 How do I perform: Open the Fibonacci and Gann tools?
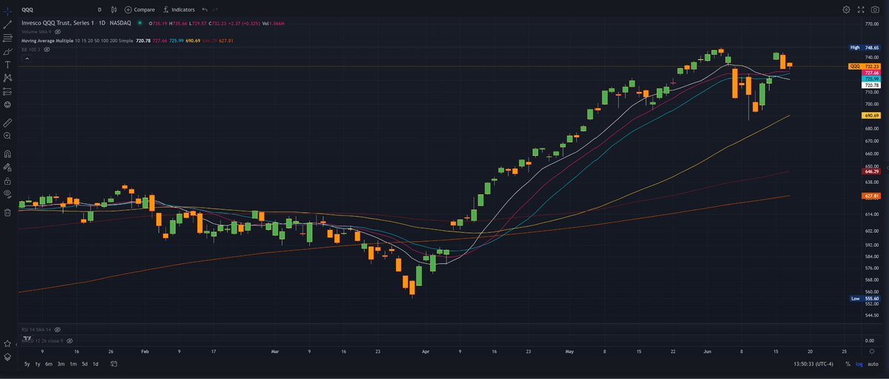click(x=7, y=38)
